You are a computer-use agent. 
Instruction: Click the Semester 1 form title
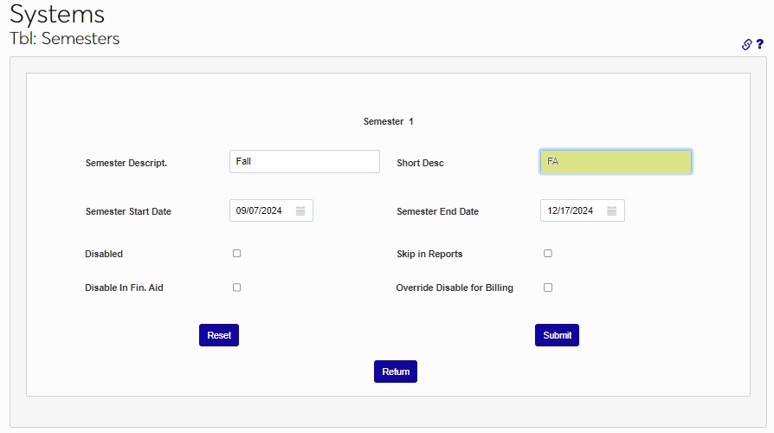tap(388, 122)
